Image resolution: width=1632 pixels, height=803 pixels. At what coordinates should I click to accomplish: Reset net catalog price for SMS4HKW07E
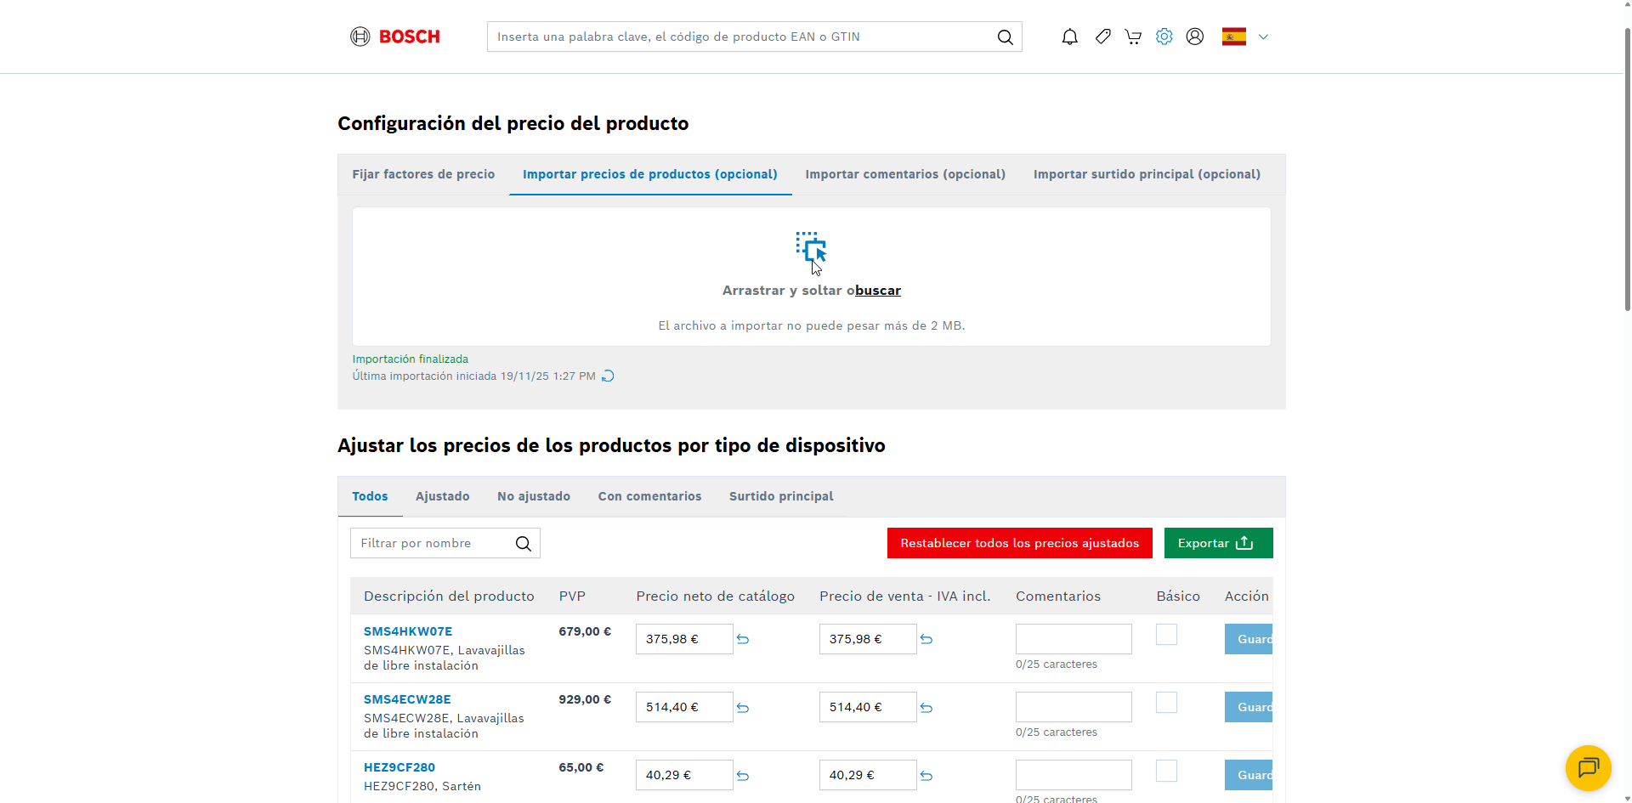[743, 639]
